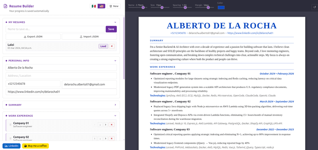Screen dimensions: 318x150
Task: Expand the Summary section chevron
Action: 115,105
